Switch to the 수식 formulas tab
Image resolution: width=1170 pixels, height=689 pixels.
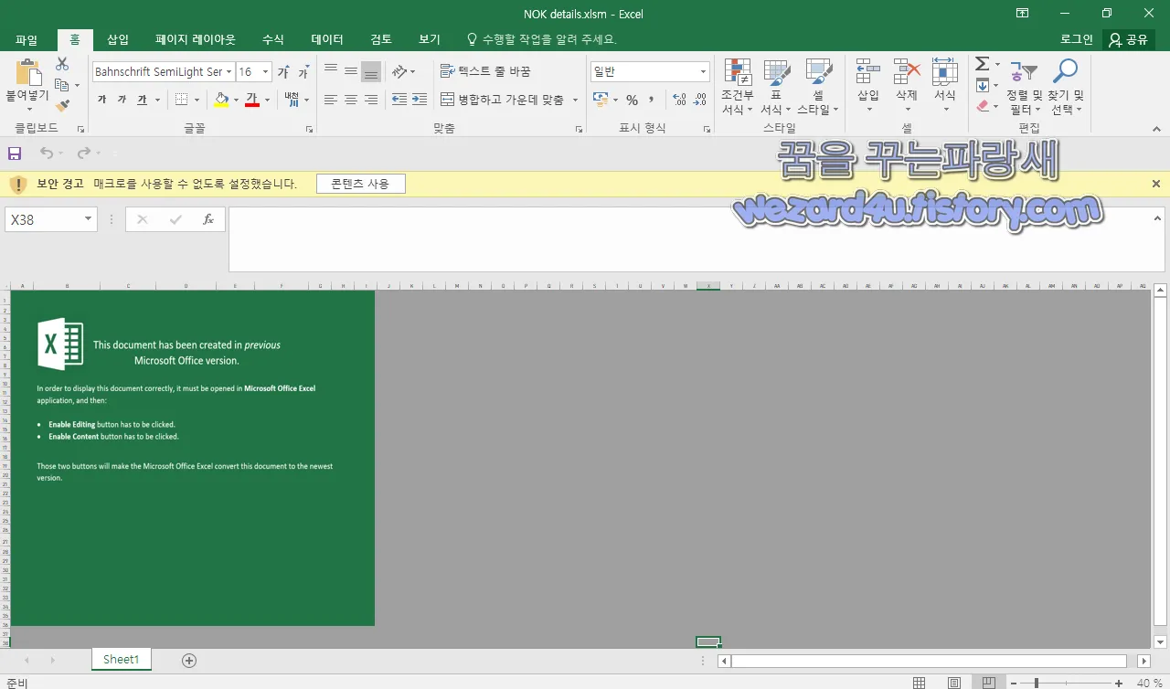coord(273,39)
